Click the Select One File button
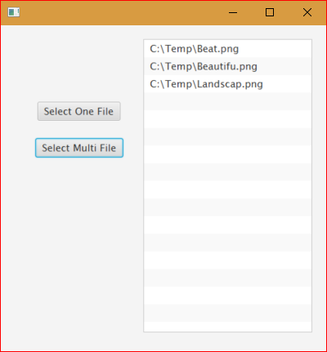 tap(79, 111)
